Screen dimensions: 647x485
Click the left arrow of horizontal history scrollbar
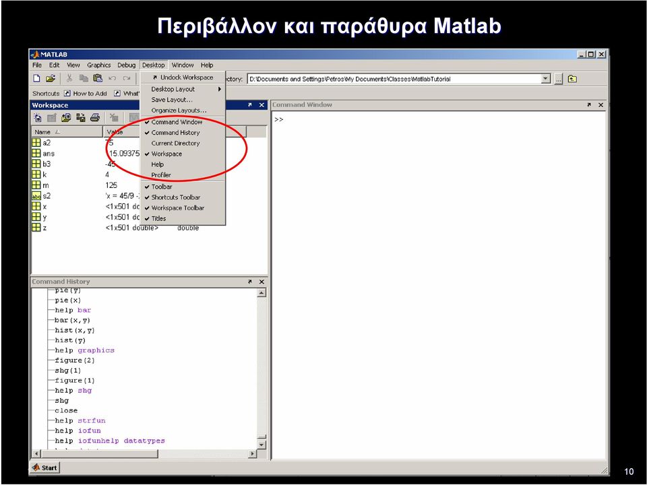36,453
